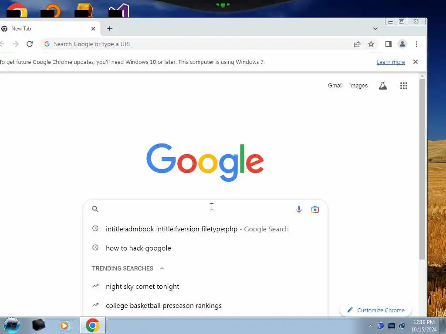Click trending arrow icon beside 'college basketball'
446x334 pixels.
tap(95, 305)
